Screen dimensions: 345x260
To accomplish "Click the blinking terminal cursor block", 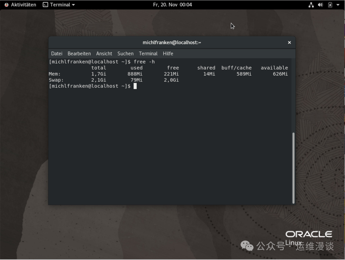I will point(135,86).
